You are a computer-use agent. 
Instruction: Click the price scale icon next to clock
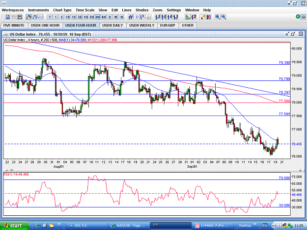coord(143,17)
